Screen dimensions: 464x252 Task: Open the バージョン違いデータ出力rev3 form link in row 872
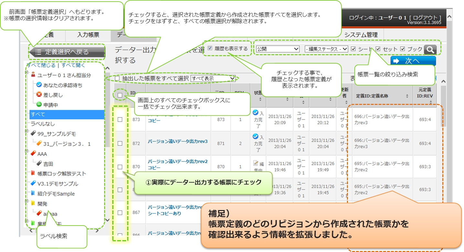[178, 141]
